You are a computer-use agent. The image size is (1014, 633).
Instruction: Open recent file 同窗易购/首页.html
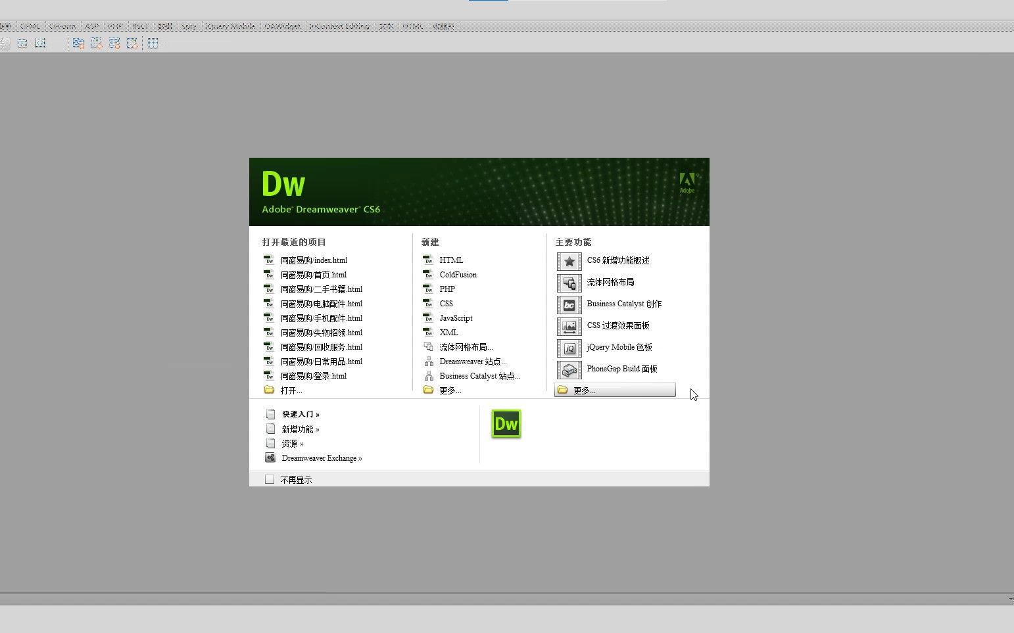(314, 275)
